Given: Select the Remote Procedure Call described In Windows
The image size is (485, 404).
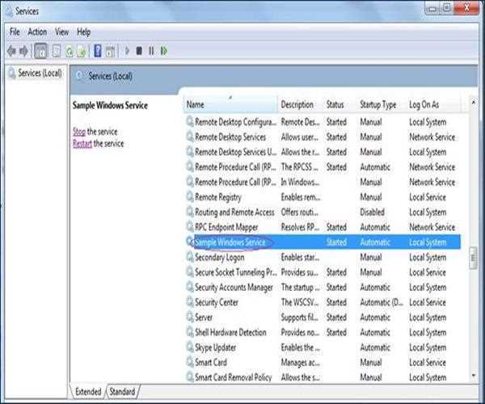Looking at the screenshot, I should (x=323, y=182).
